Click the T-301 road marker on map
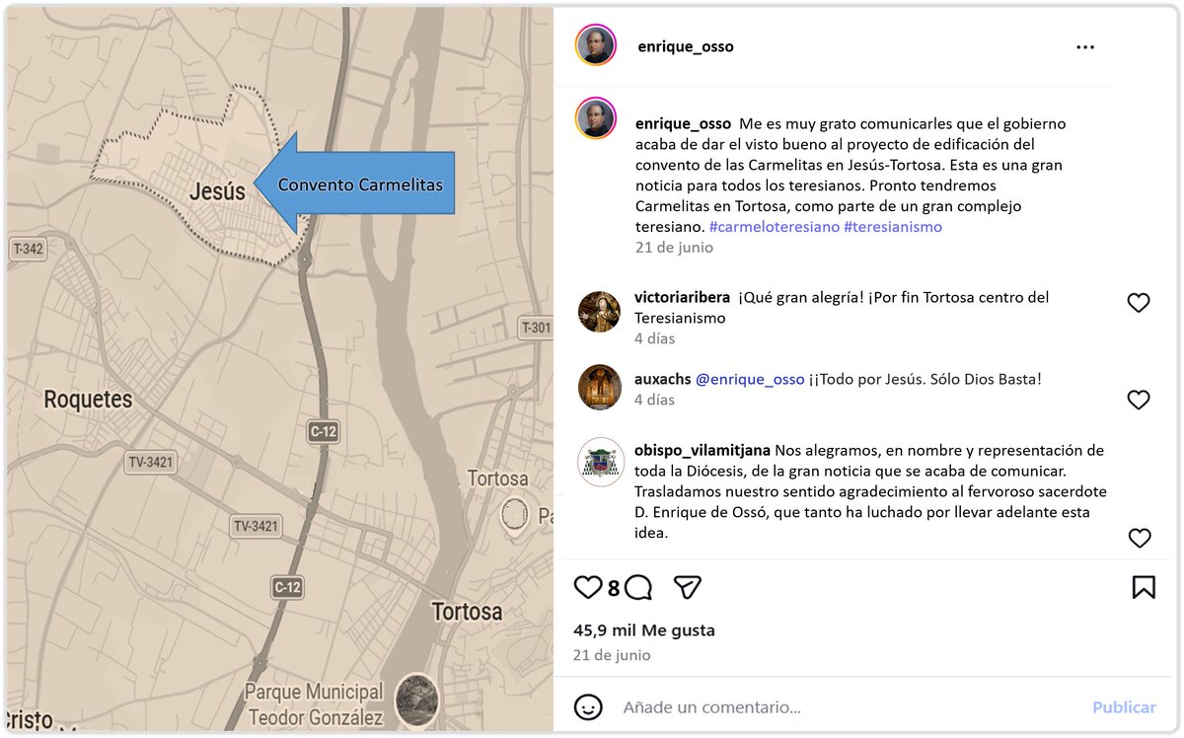 pyautogui.click(x=536, y=328)
